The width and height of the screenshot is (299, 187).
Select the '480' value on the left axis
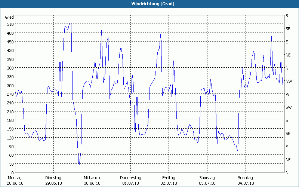(x=10, y=33)
